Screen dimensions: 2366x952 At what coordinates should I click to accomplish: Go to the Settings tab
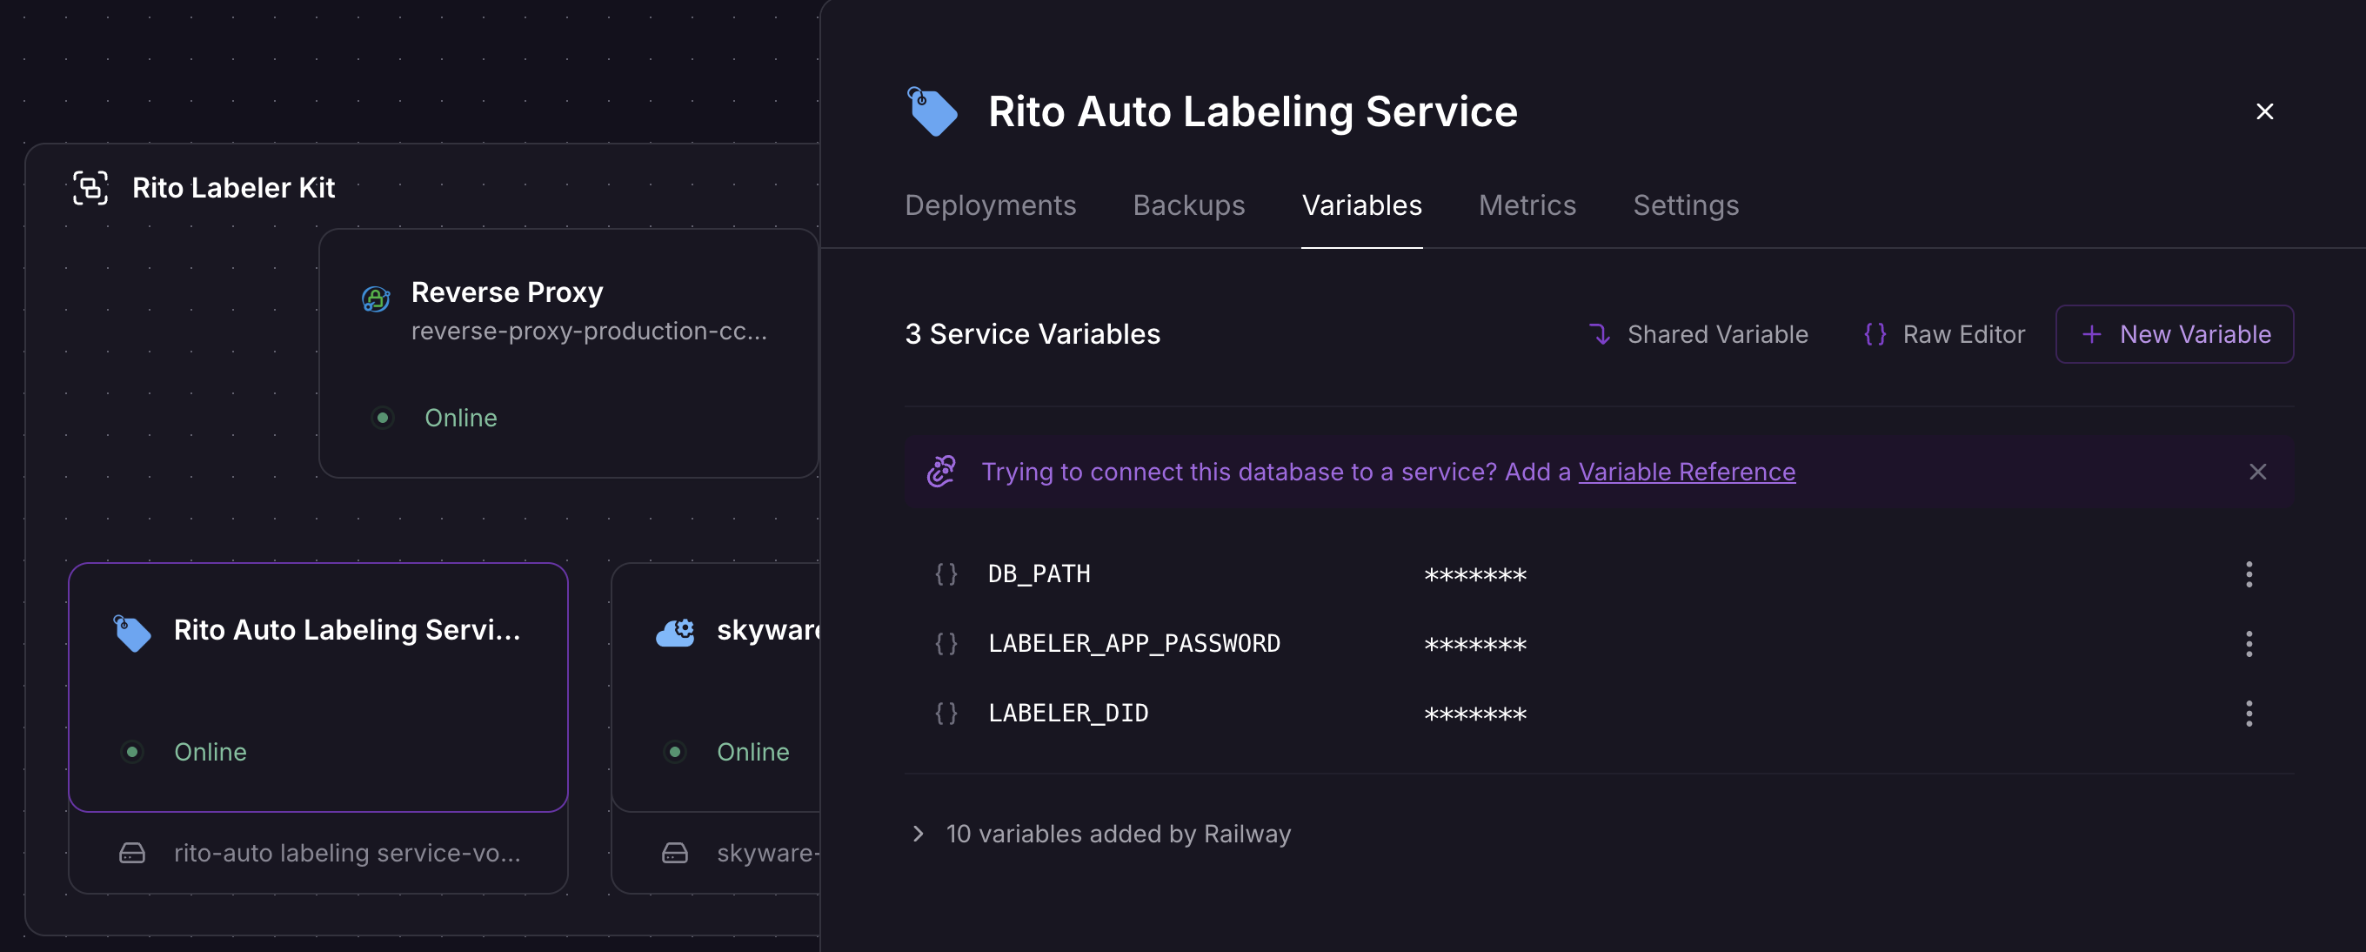pos(1686,204)
